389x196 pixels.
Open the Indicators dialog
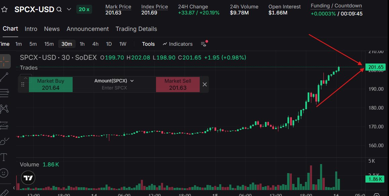(178, 44)
